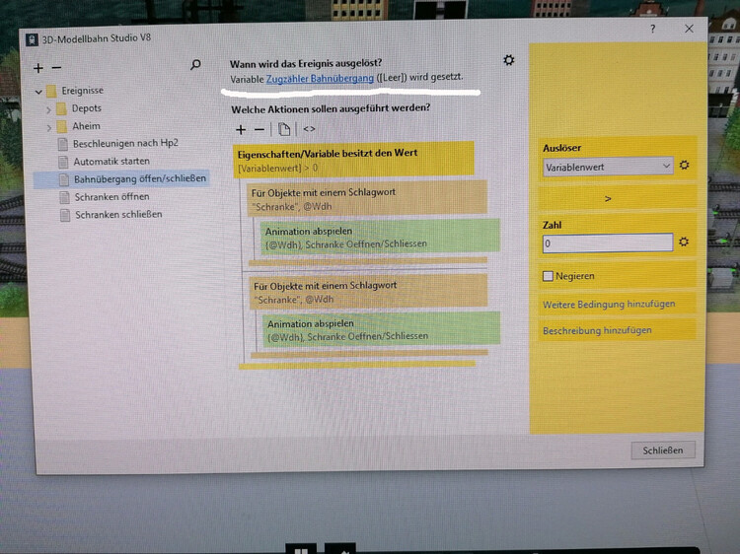This screenshot has width=740, height=554.
Task: Click into the Zahl input field
Action: (x=608, y=243)
